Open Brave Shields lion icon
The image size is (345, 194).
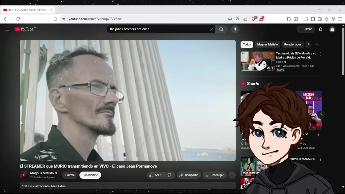[x=254, y=19]
